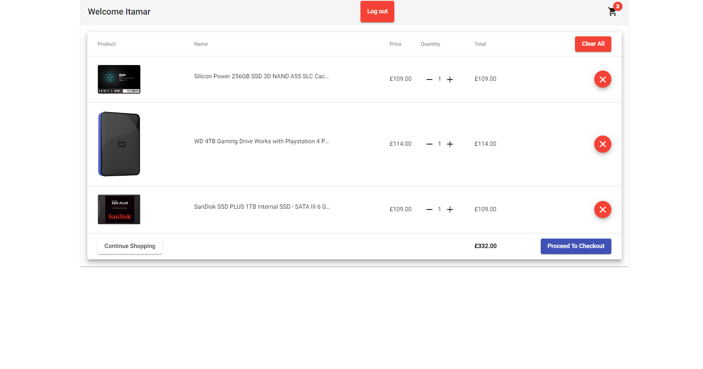The width and height of the screenshot is (703, 369).
Task: Remove the SanDisk SSD PLUS item
Action: coord(602,210)
